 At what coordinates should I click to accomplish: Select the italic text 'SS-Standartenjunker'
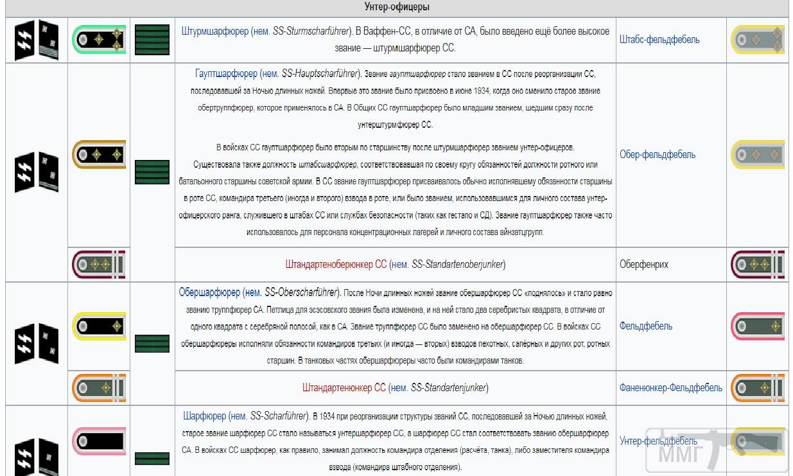[448, 388]
